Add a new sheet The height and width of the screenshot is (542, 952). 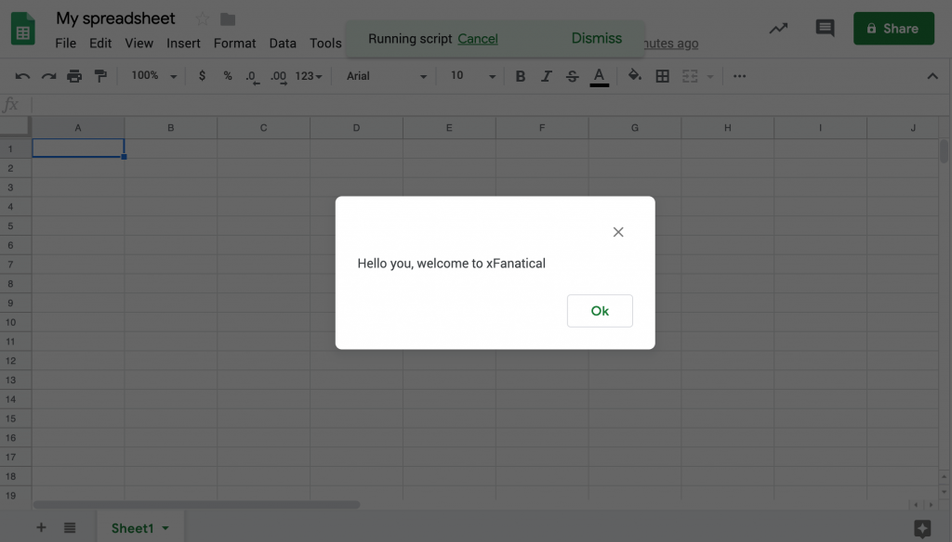pos(41,527)
